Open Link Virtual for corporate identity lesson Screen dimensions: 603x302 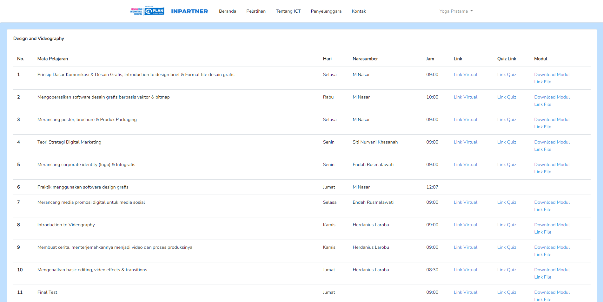pyautogui.click(x=465, y=164)
